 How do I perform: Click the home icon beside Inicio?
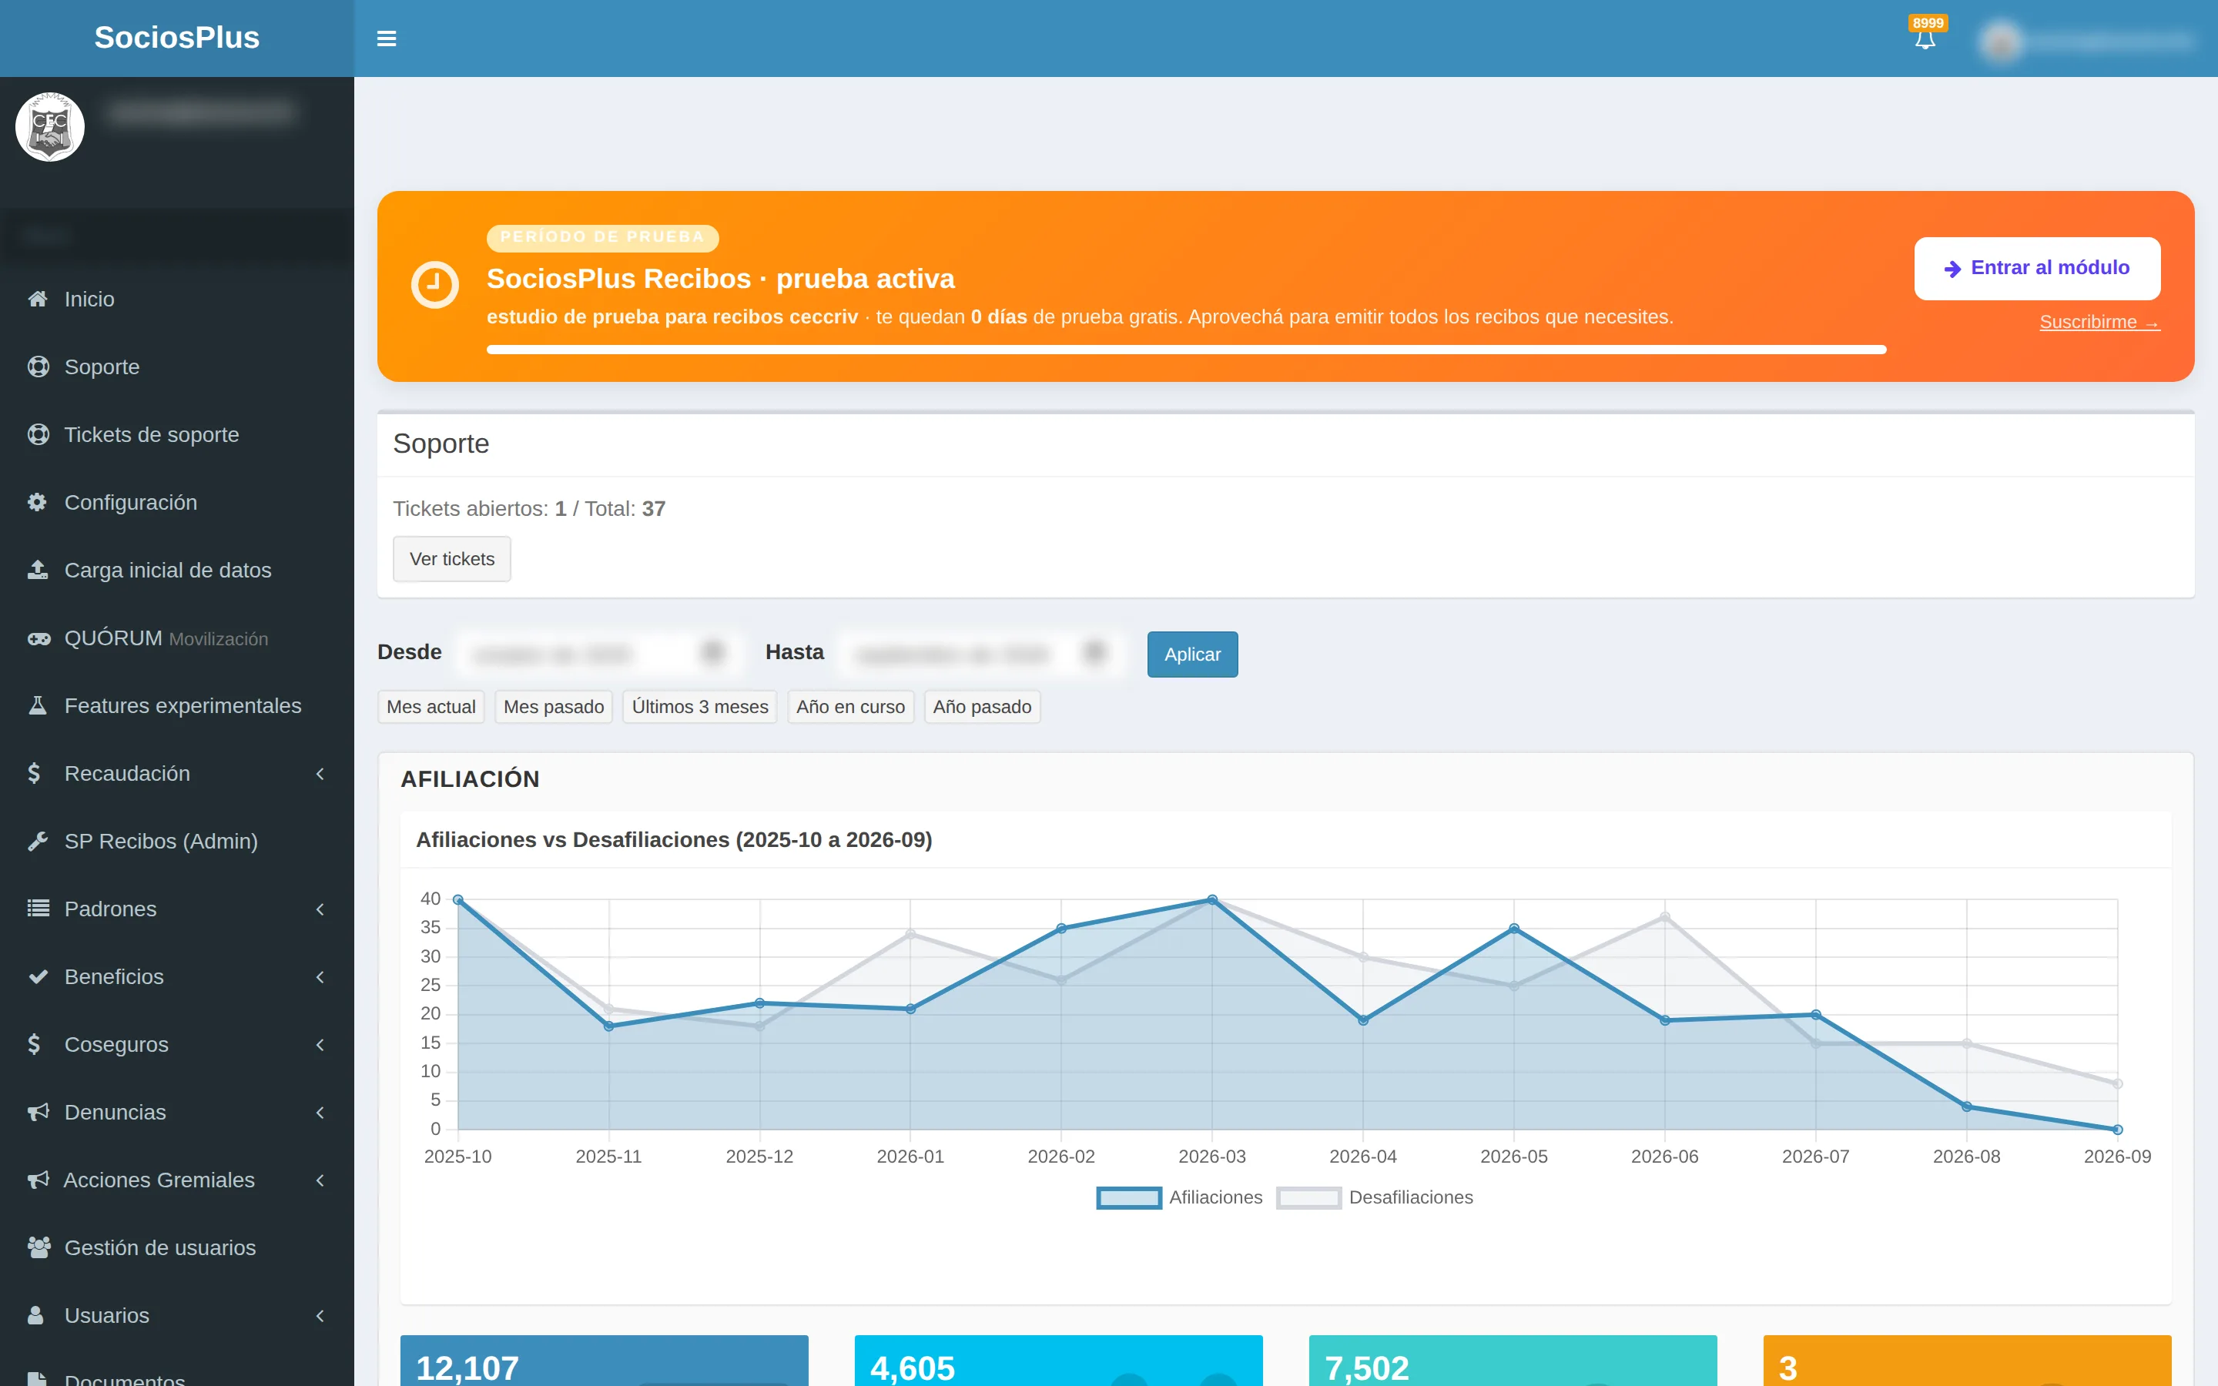click(x=38, y=299)
